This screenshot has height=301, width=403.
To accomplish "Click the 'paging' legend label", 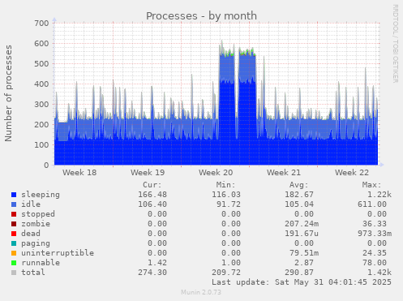I will (x=36, y=243).
